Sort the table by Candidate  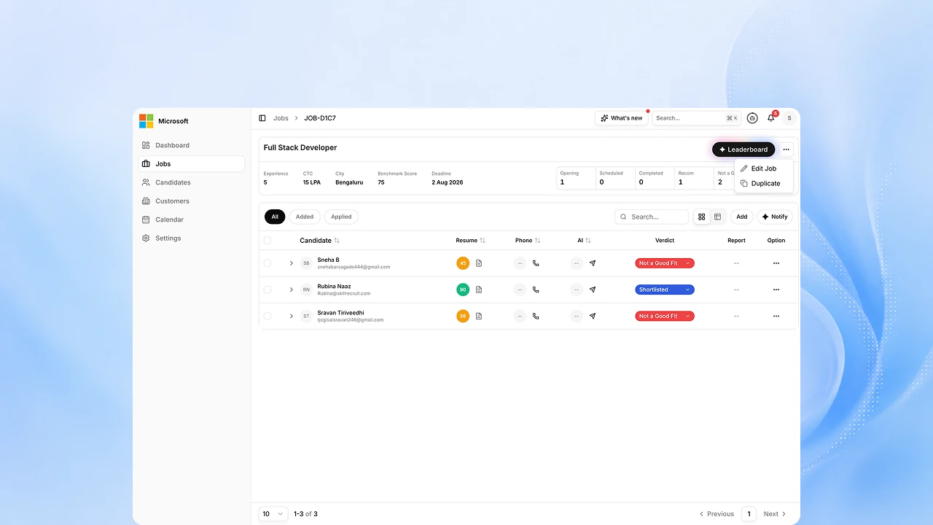(337, 241)
